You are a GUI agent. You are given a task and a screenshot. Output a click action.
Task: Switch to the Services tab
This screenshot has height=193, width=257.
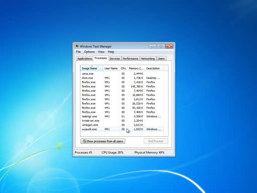coord(115,59)
